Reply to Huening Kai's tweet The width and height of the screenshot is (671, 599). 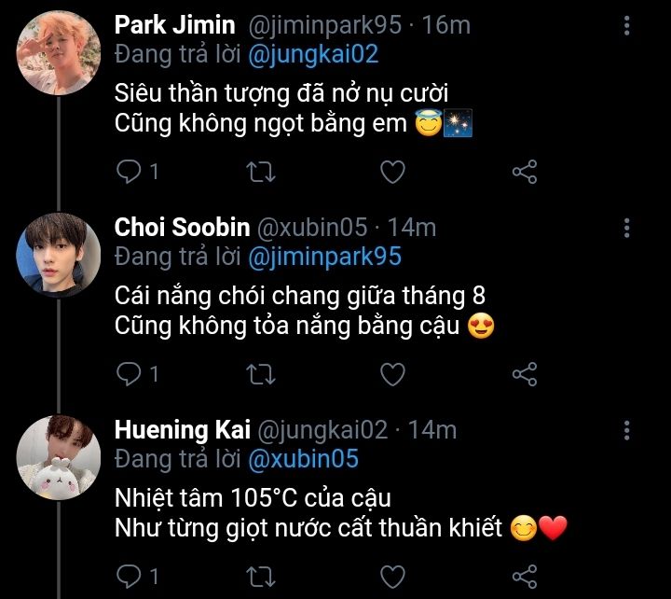[130, 576]
